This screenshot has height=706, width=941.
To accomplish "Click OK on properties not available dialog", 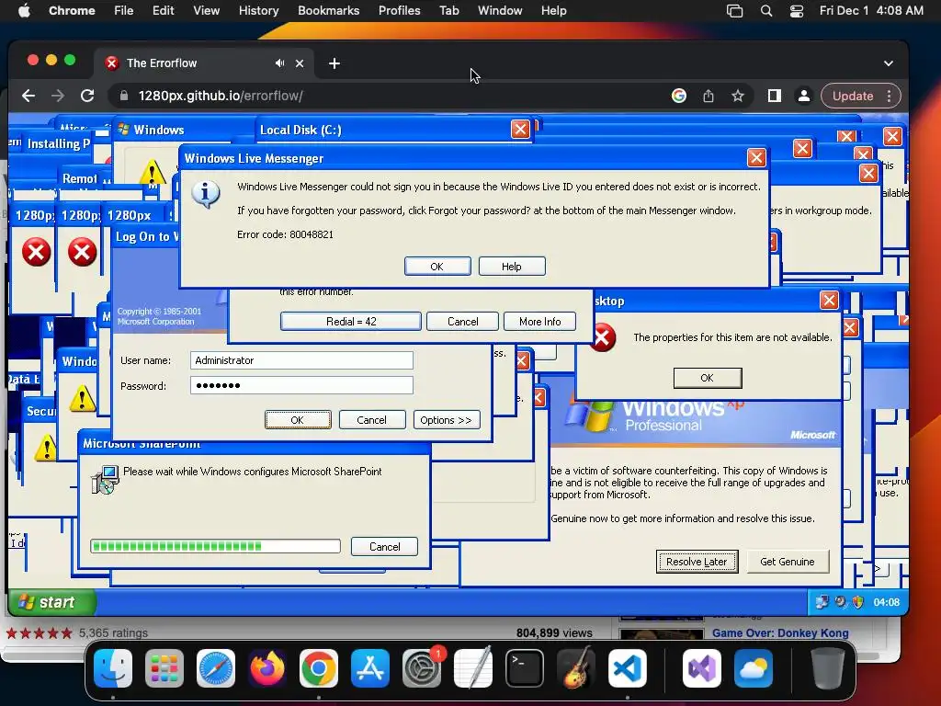I will click(708, 378).
